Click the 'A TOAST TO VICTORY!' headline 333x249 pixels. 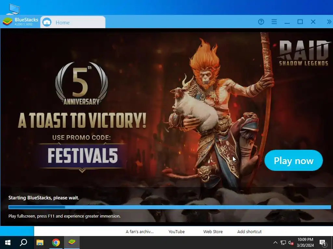click(x=82, y=120)
